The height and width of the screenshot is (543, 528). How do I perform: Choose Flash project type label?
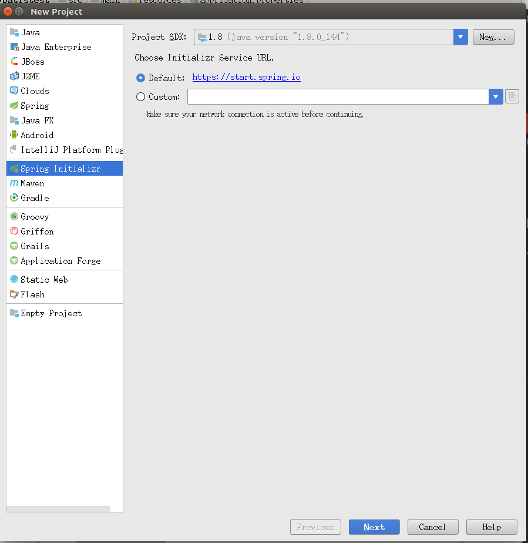33,294
